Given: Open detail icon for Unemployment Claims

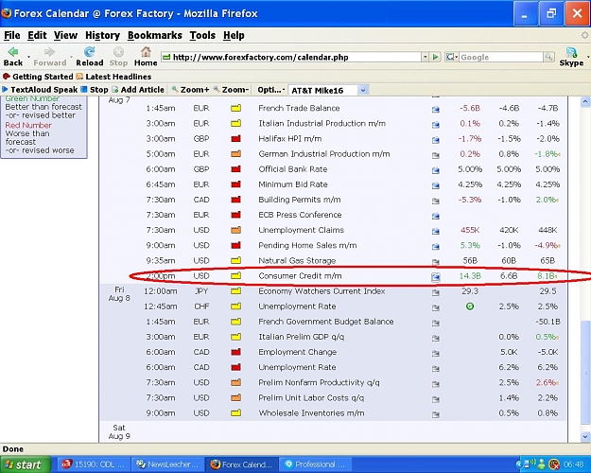Looking at the screenshot, I should pos(436,231).
